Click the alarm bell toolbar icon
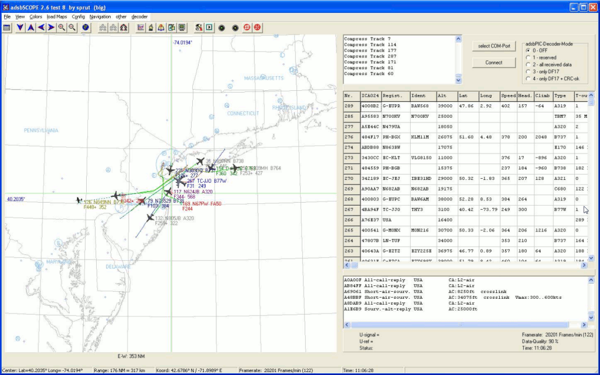The image size is (600, 375). 151,28
